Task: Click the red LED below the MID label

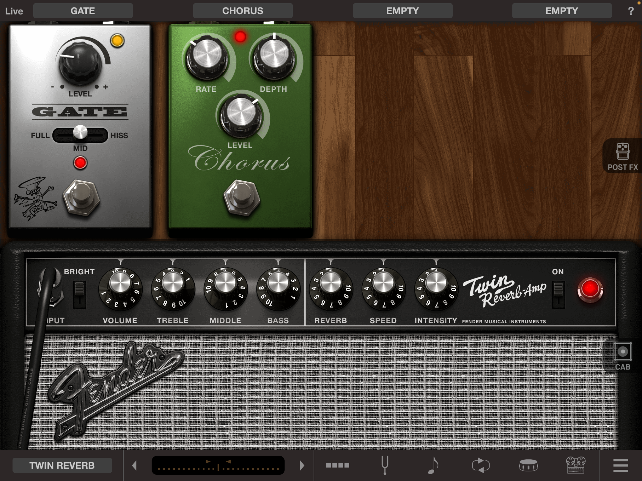Action: (x=80, y=163)
